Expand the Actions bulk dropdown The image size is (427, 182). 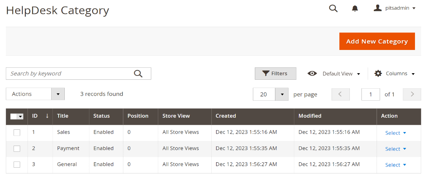tap(58, 94)
